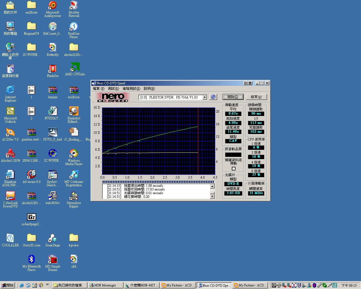Open the PLEXTOR DVDR drive dropdown
The height and width of the screenshot is (289, 361).
(205, 97)
